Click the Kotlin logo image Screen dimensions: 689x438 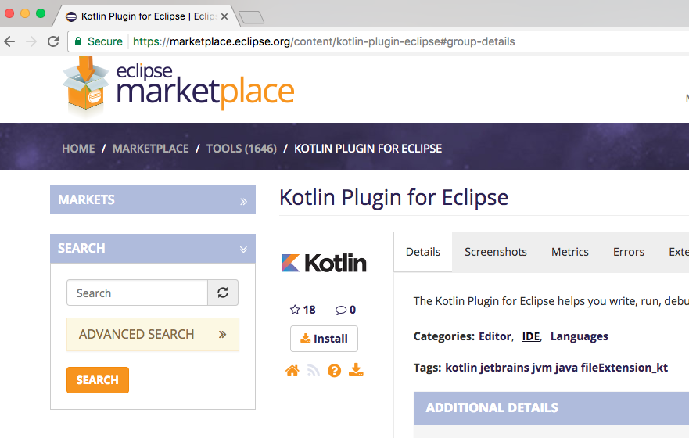(x=324, y=263)
